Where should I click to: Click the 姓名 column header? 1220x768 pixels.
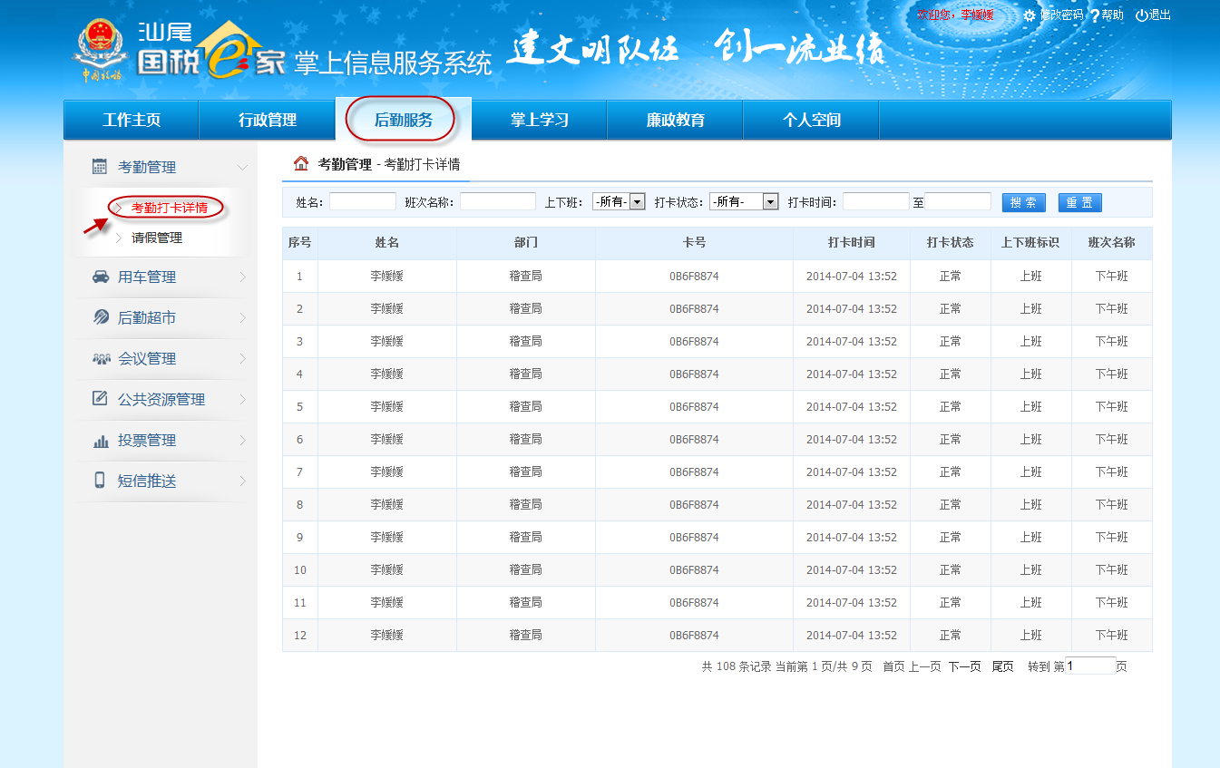(x=387, y=243)
